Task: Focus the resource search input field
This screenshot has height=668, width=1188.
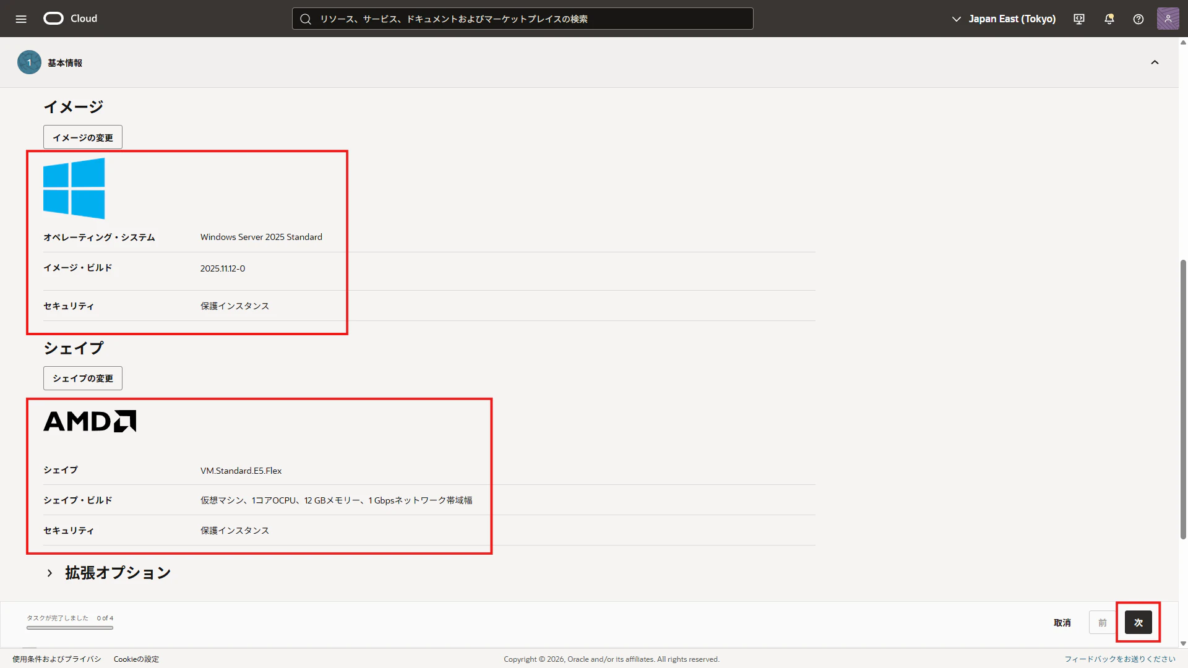Action: pos(523,19)
